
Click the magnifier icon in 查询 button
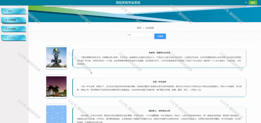[x=158, y=36]
